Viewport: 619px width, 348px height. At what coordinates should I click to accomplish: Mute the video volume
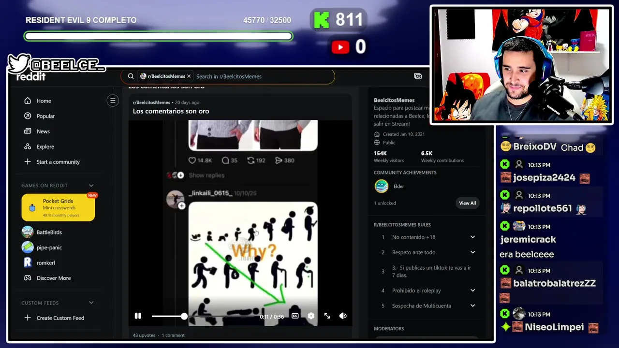(x=343, y=316)
